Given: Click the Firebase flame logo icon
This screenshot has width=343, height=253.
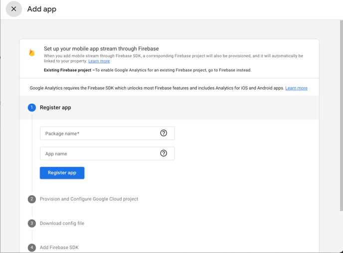Looking at the screenshot, I should pyautogui.click(x=32, y=53).
